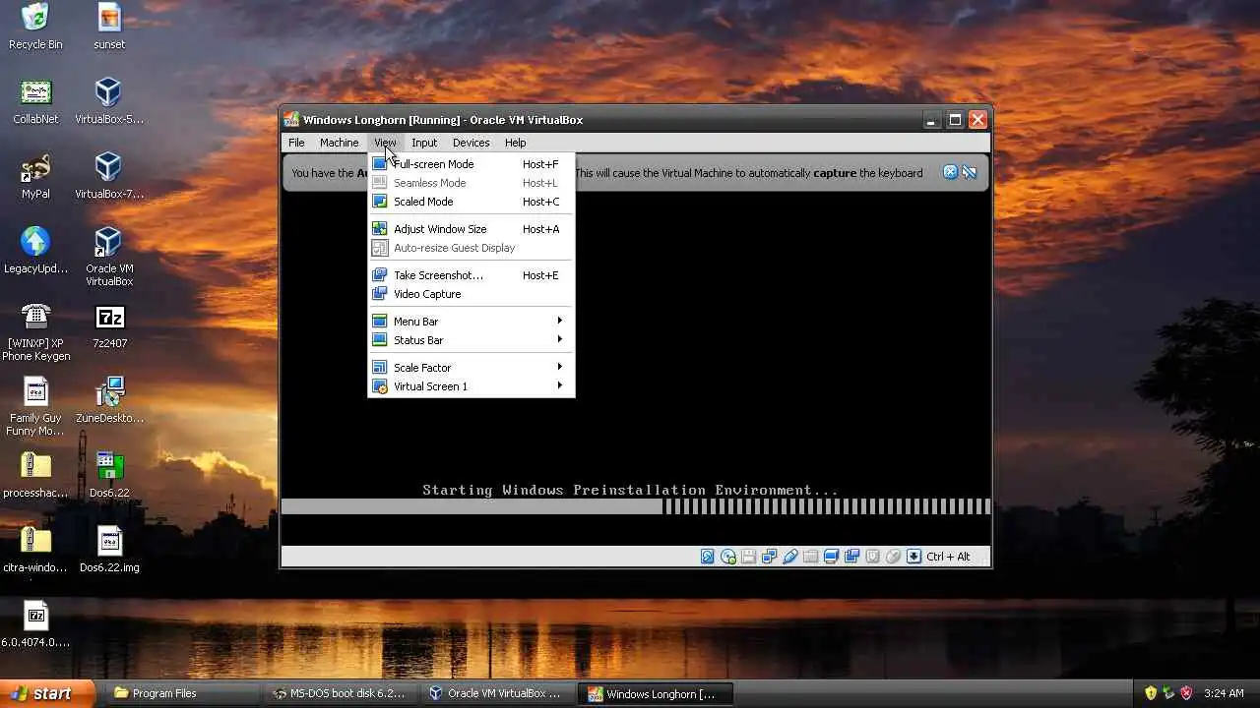Choose Scaled Mode from View menu
This screenshot has height=708, width=1260.
(471, 202)
